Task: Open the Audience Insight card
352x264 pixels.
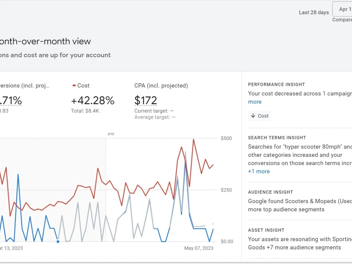Action: click(x=300, y=202)
